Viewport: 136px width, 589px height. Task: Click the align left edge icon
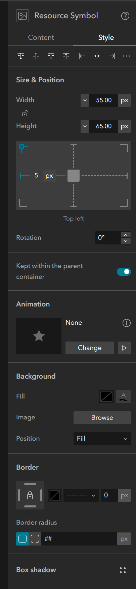(82, 56)
